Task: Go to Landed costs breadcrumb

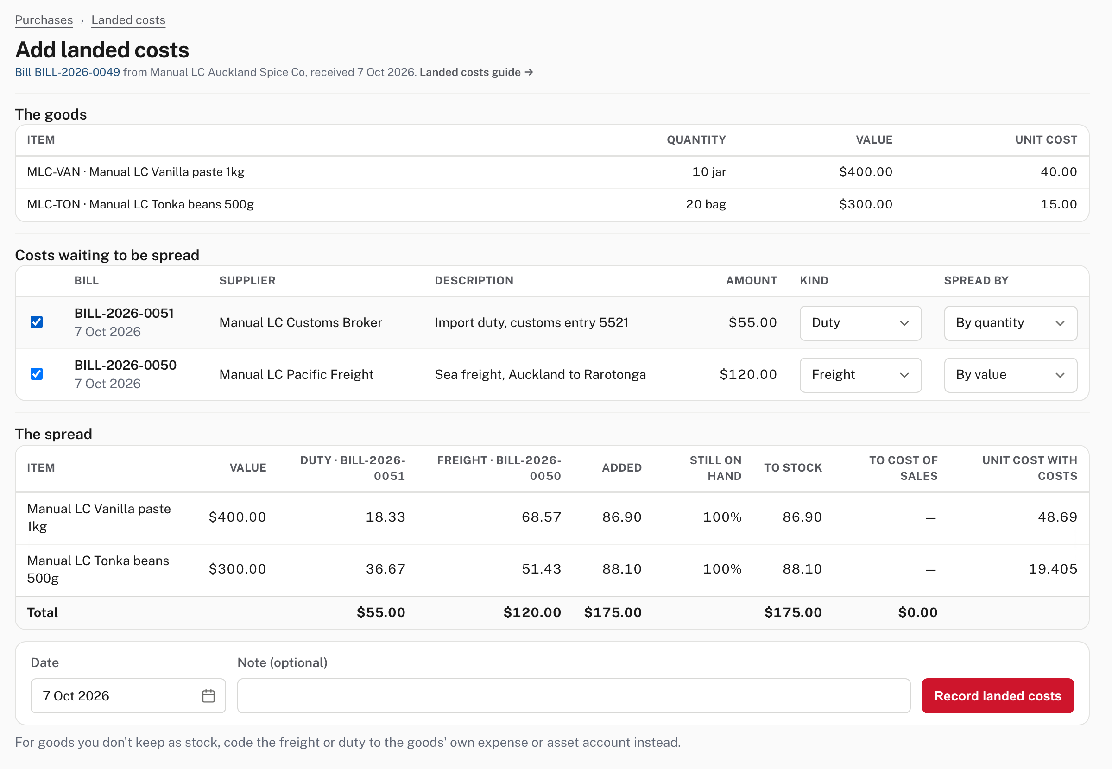Action: pyautogui.click(x=128, y=20)
